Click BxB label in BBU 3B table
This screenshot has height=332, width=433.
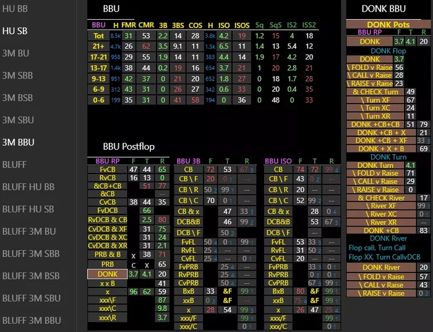click(188, 291)
